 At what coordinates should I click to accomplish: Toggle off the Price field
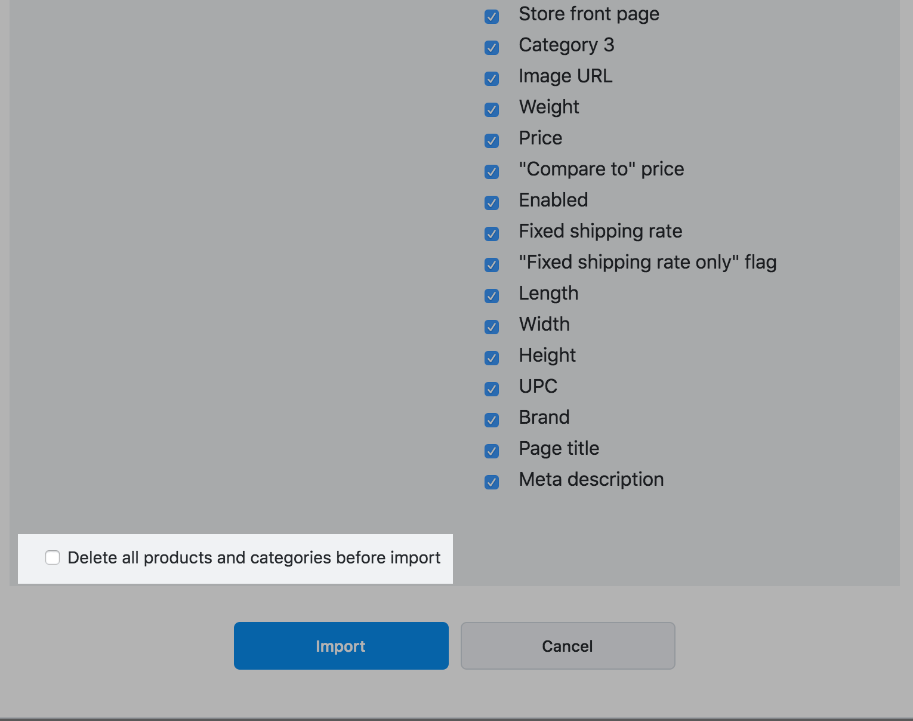[x=491, y=141]
